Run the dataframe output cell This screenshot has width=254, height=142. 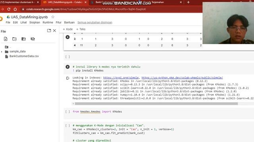click(x=67, y=37)
